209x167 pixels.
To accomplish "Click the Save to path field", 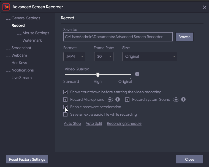I will pos(118,37).
